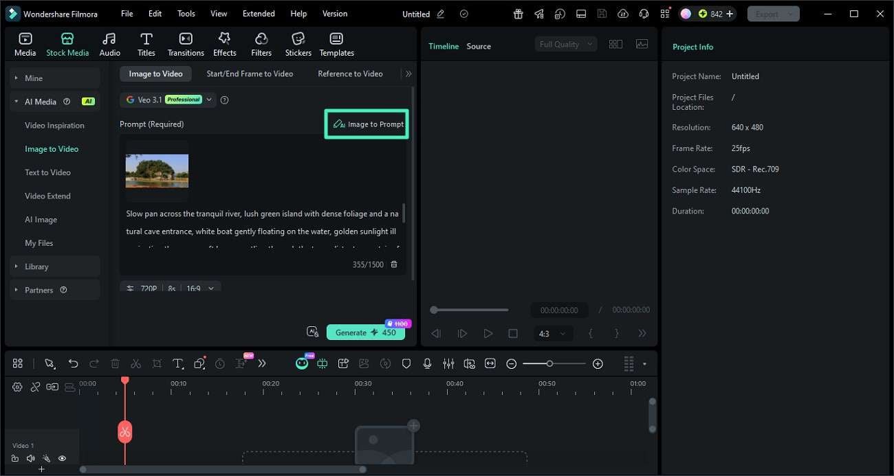
Task: Select the Crop tool in the timeline toolbar
Action: (x=157, y=363)
